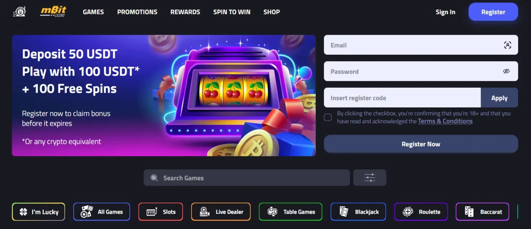
Task: Click the magnifier icon in Search Games
Action: 154,178
